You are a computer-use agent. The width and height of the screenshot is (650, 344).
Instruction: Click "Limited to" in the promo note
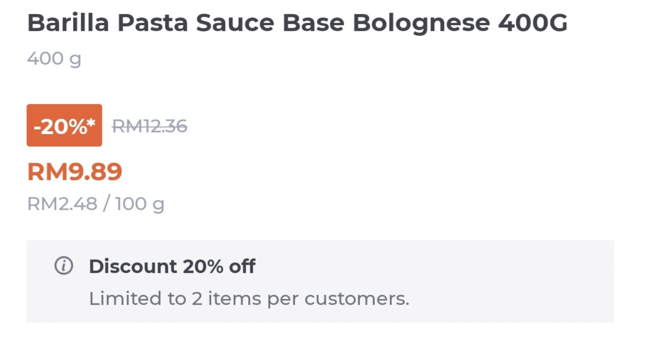point(130,298)
